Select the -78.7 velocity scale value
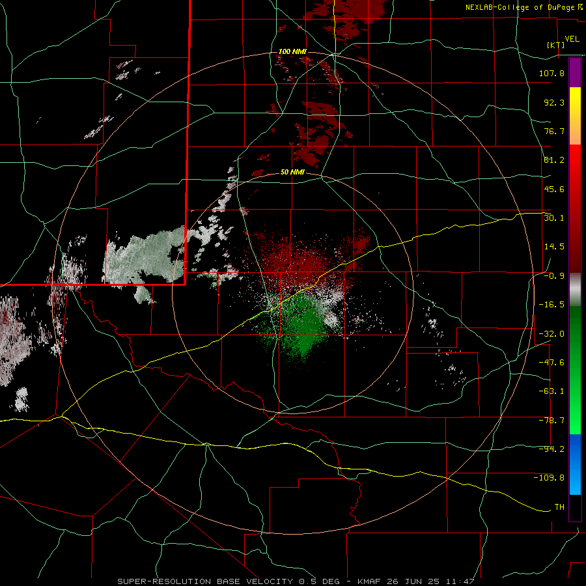The width and height of the screenshot is (586, 586). coord(551,421)
